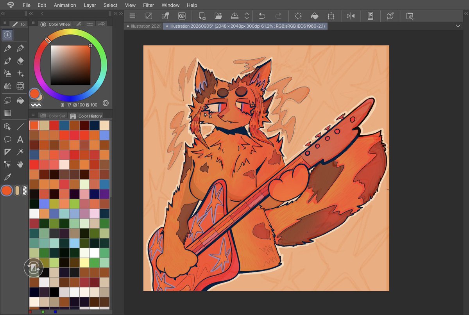
Task: Pick first orange swatch in Color History
Action: coord(34,125)
